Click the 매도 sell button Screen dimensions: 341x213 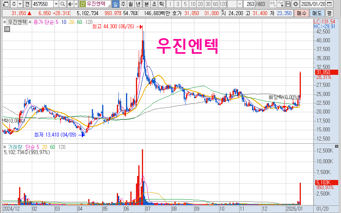click(x=317, y=13)
